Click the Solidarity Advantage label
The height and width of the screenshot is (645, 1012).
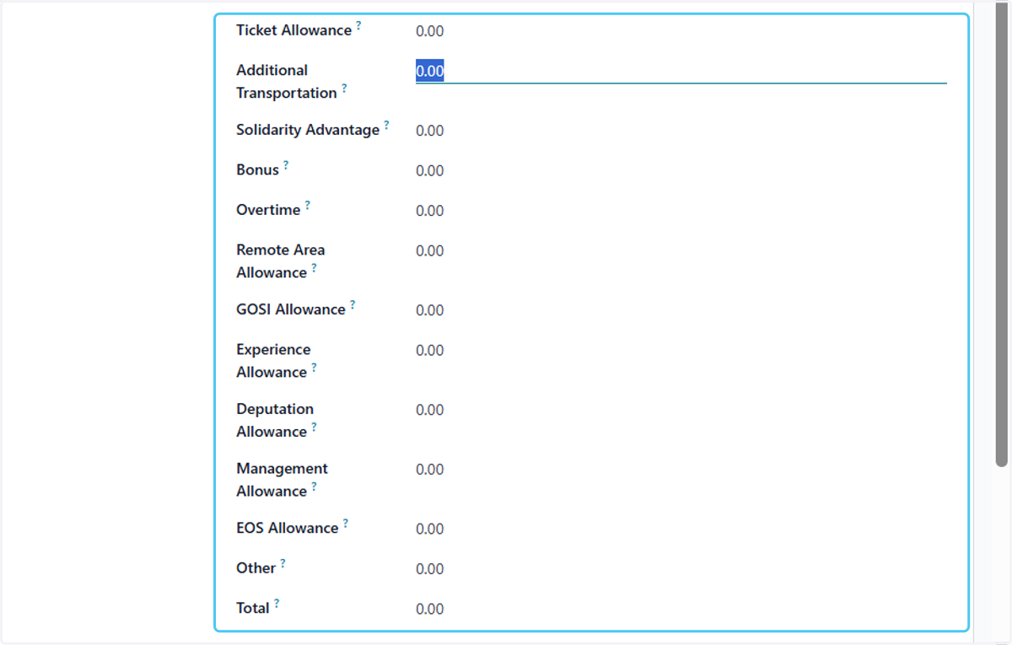(x=308, y=130)
